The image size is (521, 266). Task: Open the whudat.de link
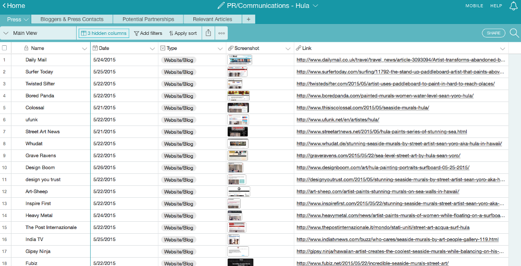[x=399, y=144]
